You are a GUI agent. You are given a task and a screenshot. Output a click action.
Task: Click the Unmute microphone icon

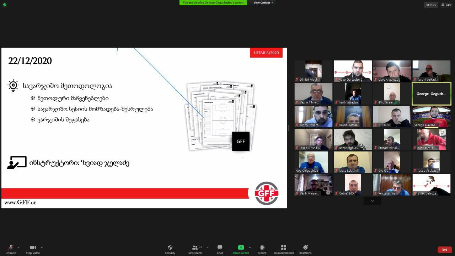point(11,247)
